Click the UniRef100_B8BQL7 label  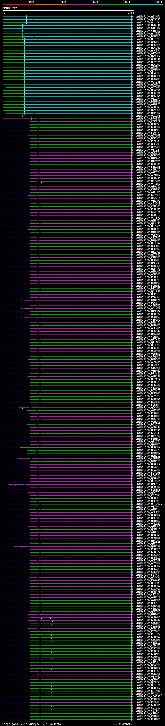click(x=148, y=36)
